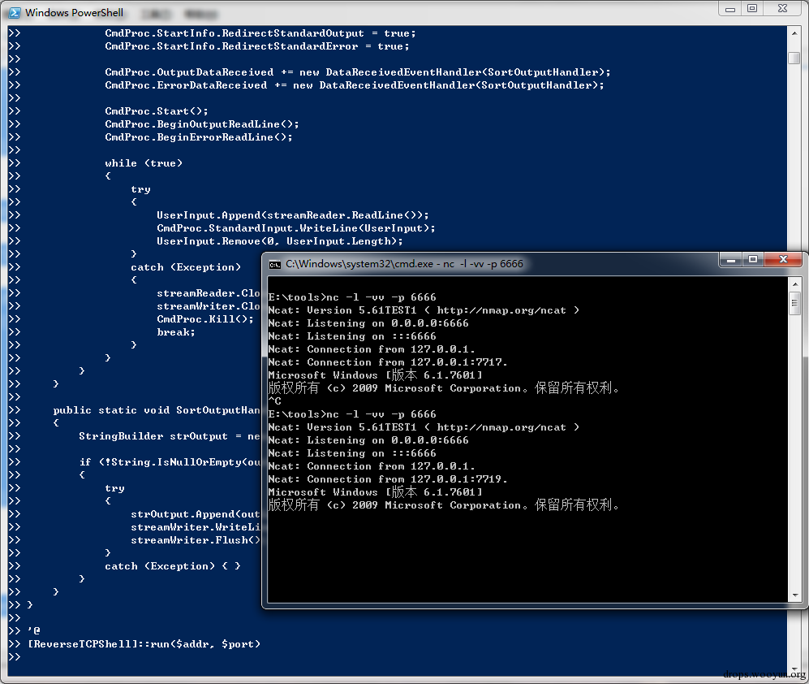Click 'catch (Exception) { }' line

pos(173,565)
